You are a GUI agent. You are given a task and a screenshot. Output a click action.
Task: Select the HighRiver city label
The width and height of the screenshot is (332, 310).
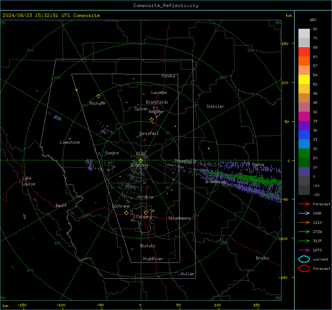[153, 259]
